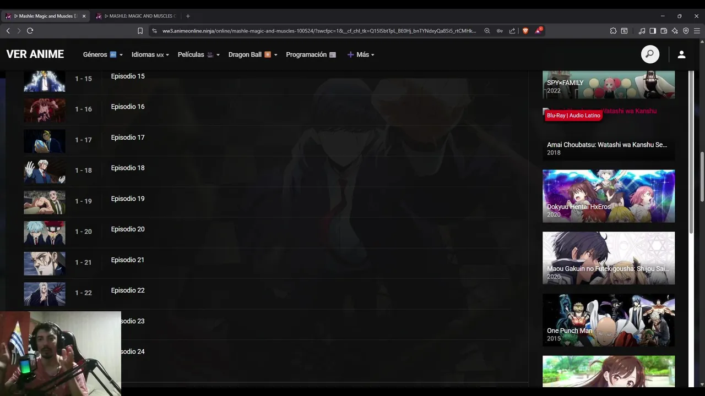Image resolution: width=705 pixels, height=396 pixels.
Task: Expand the Dragon Ball dropdown menu
Action: [253, 54]
